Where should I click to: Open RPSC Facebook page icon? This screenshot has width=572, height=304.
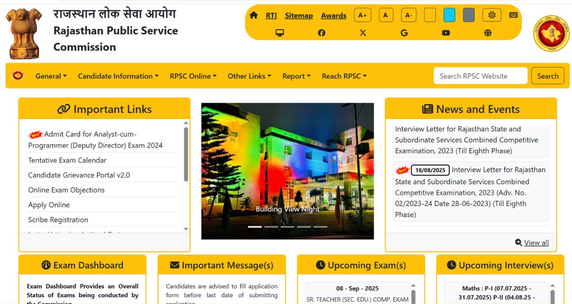tap(322, 33)
